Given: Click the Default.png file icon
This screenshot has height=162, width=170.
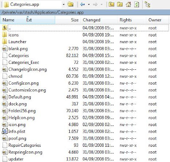Looking at the screenshot, I should click(5, 97).
